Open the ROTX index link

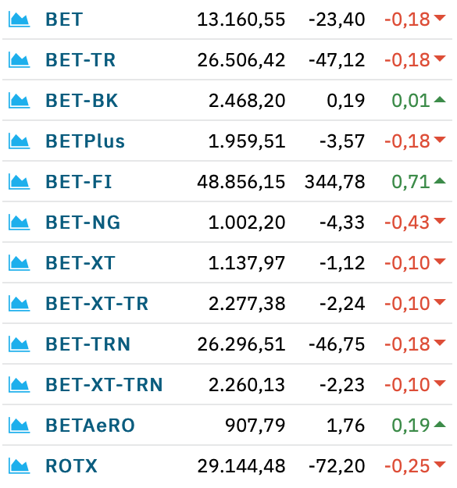[x=72, y=466]
